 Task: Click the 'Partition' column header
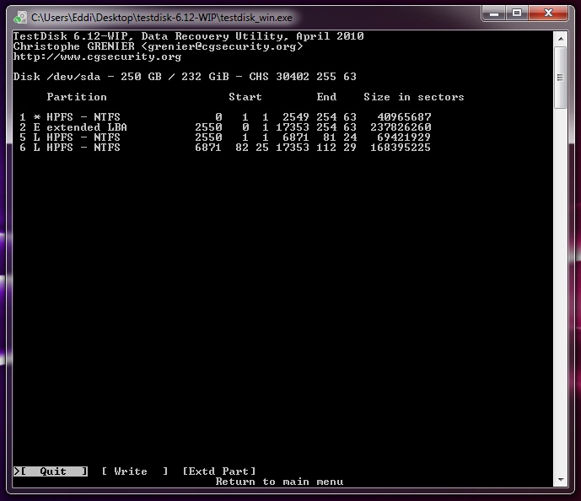[77, 97]
